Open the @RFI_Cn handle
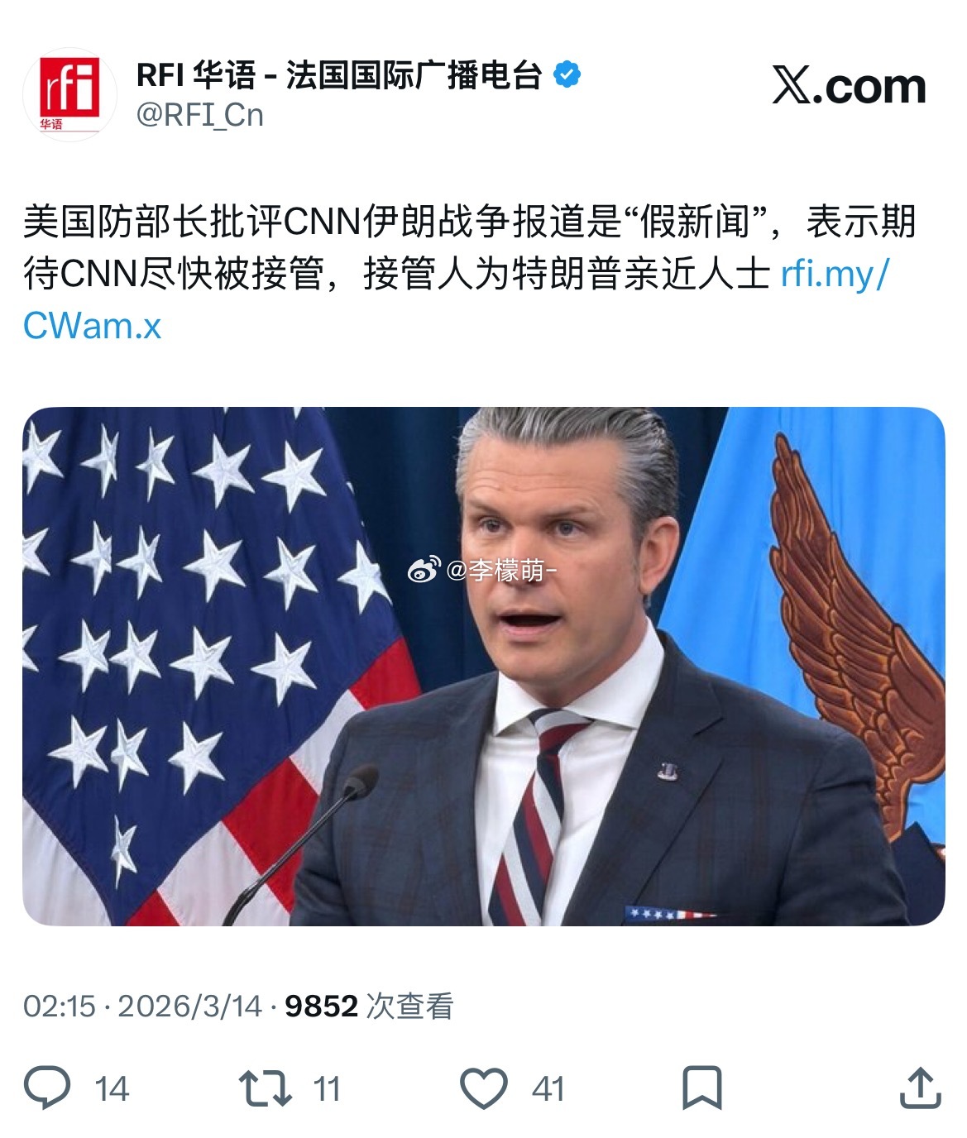 pos(199,115)
